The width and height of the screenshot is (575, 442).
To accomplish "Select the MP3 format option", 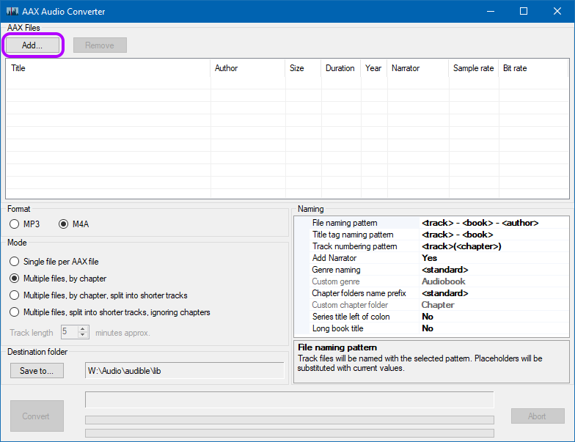I will pyautogui.click(x=15, y=224).
